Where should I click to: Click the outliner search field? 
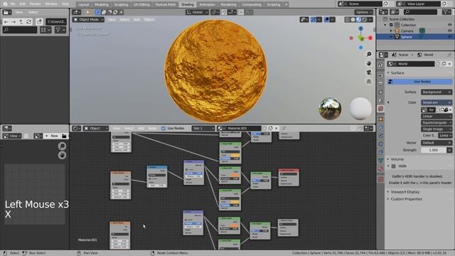420,12
